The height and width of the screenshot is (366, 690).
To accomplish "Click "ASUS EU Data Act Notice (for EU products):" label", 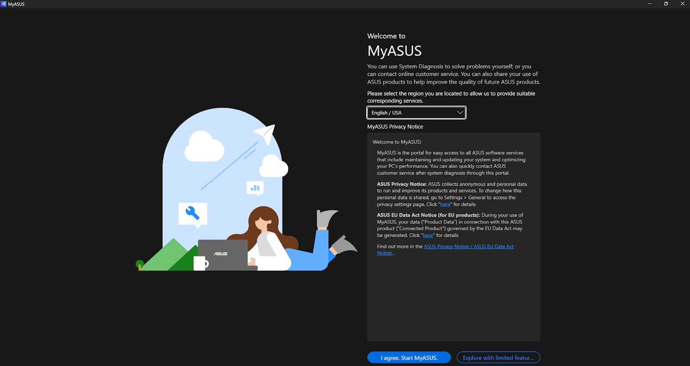I will click(429, 215).
